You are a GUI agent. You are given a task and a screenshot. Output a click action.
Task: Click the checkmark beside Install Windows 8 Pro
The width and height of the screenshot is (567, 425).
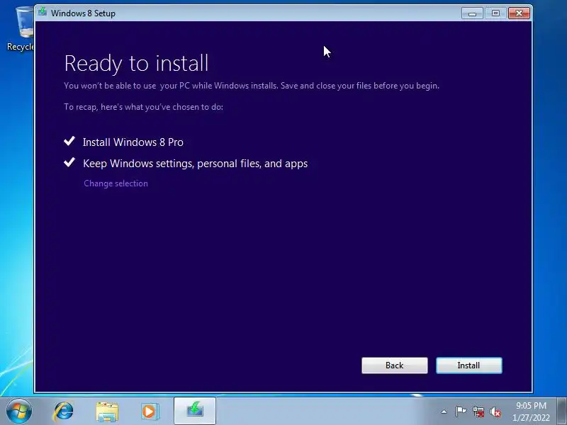[69, 141]
